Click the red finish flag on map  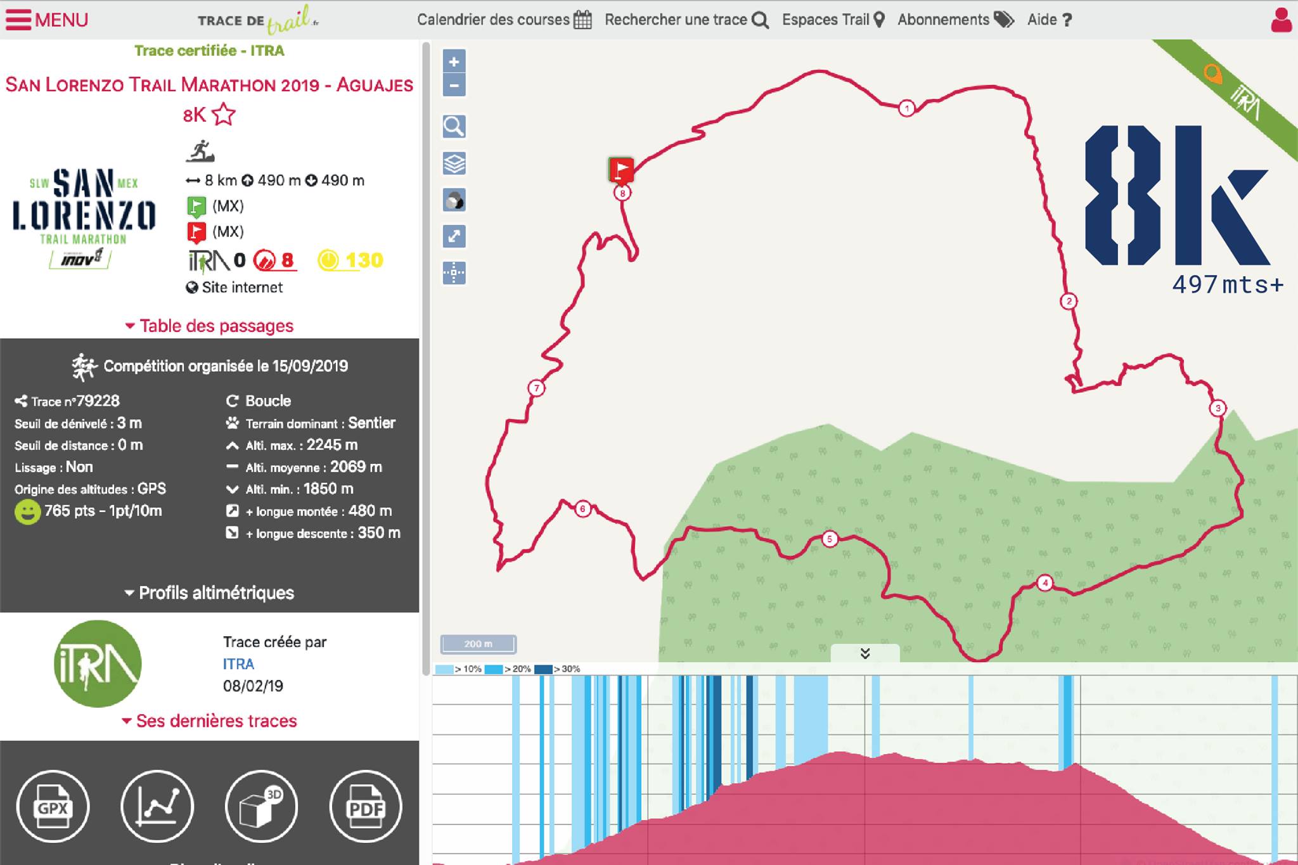[621, 170]
